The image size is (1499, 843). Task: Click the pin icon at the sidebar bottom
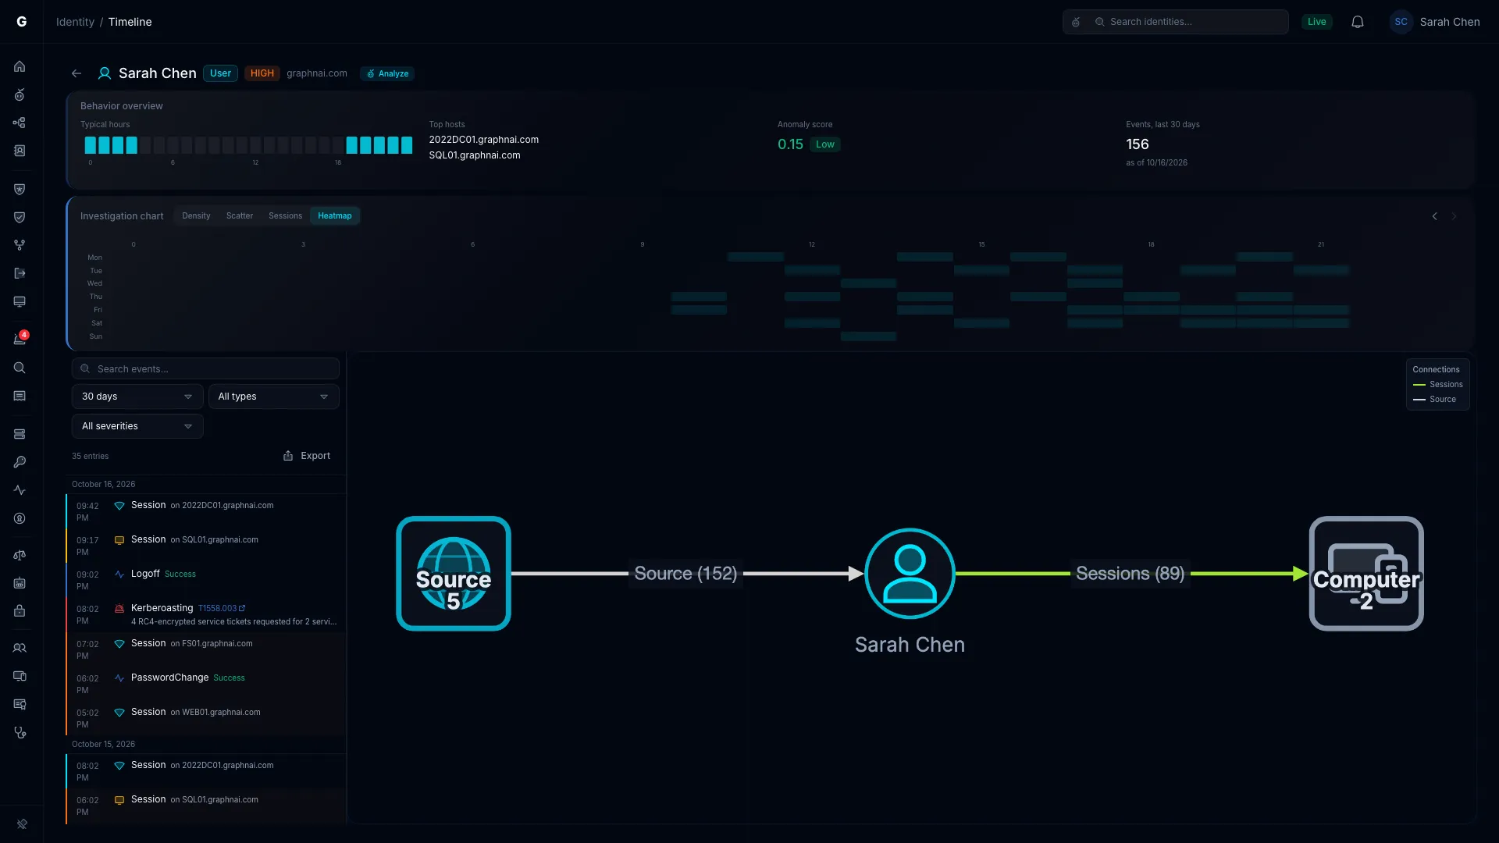[x=22, y=823]
